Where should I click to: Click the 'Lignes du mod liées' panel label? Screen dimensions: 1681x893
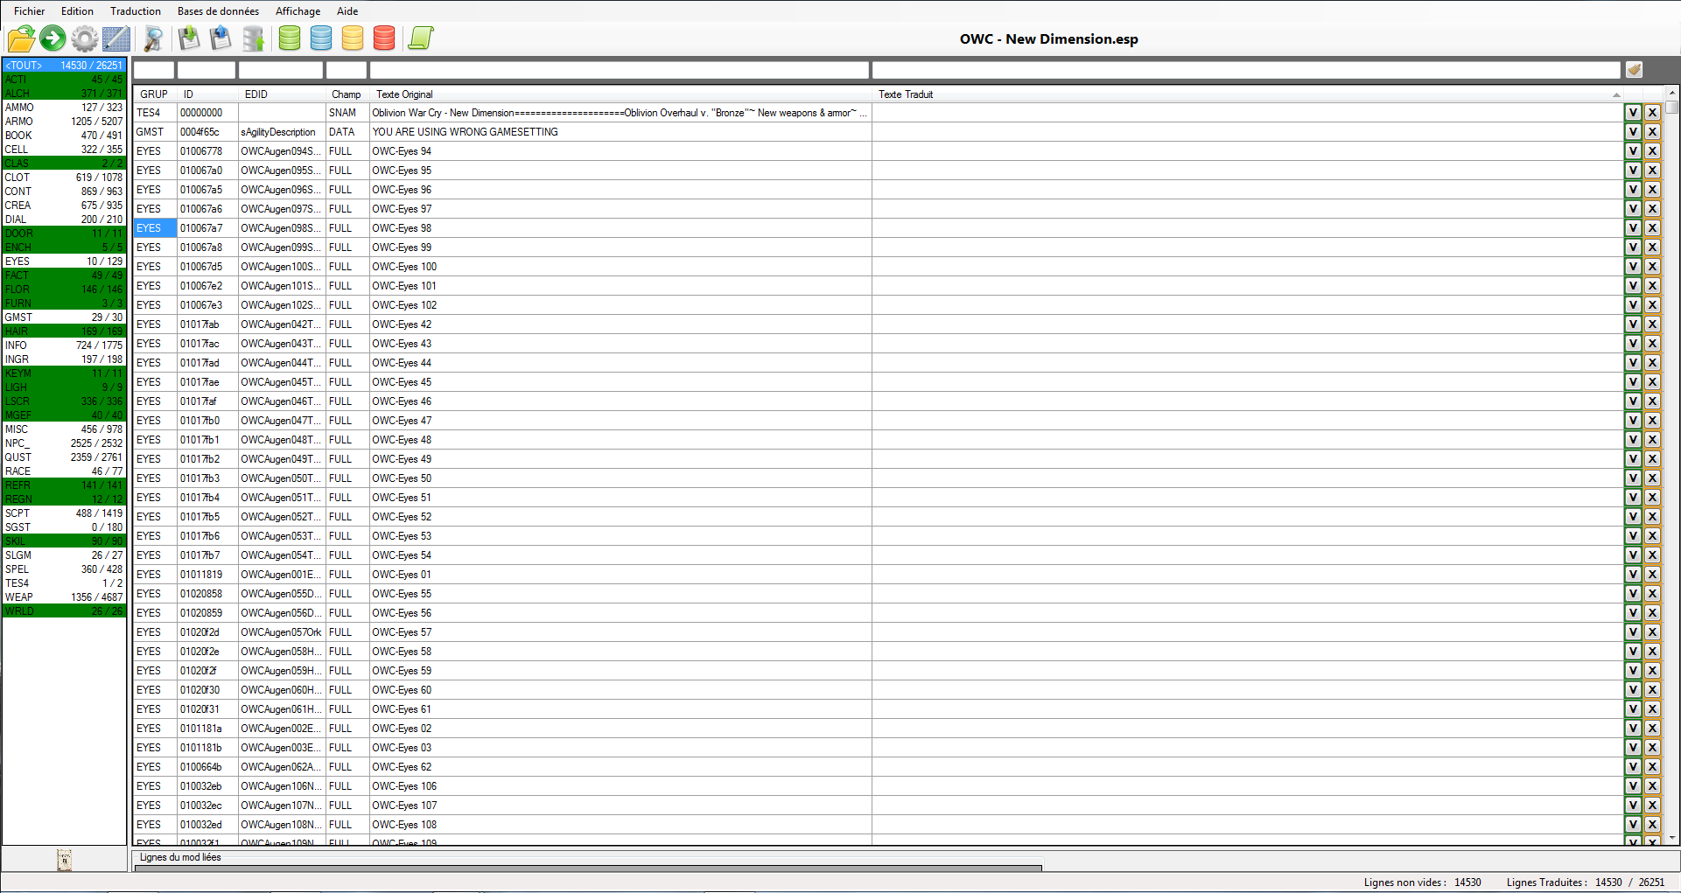pyautogui.click(x=180, y=857)
